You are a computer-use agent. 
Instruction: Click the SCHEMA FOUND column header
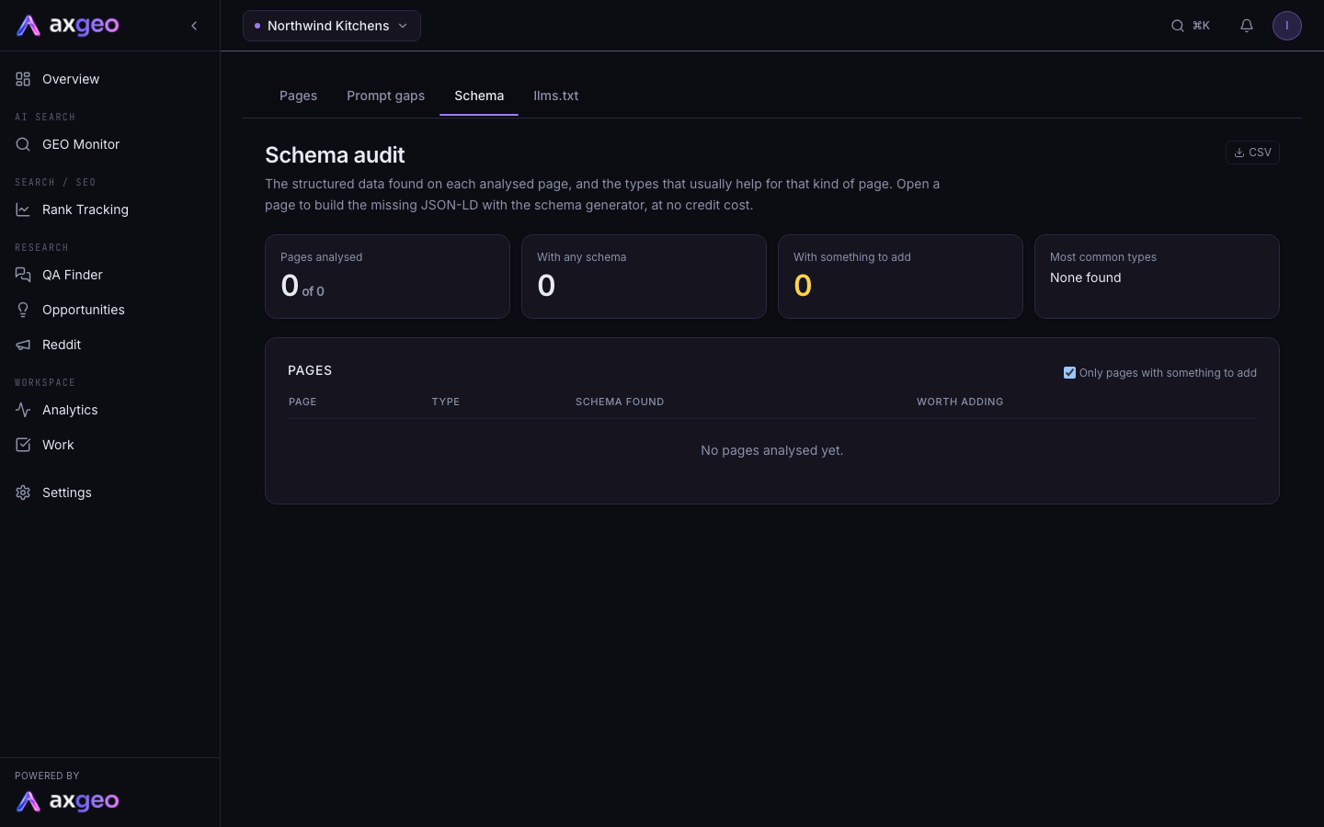click(620, 402)
